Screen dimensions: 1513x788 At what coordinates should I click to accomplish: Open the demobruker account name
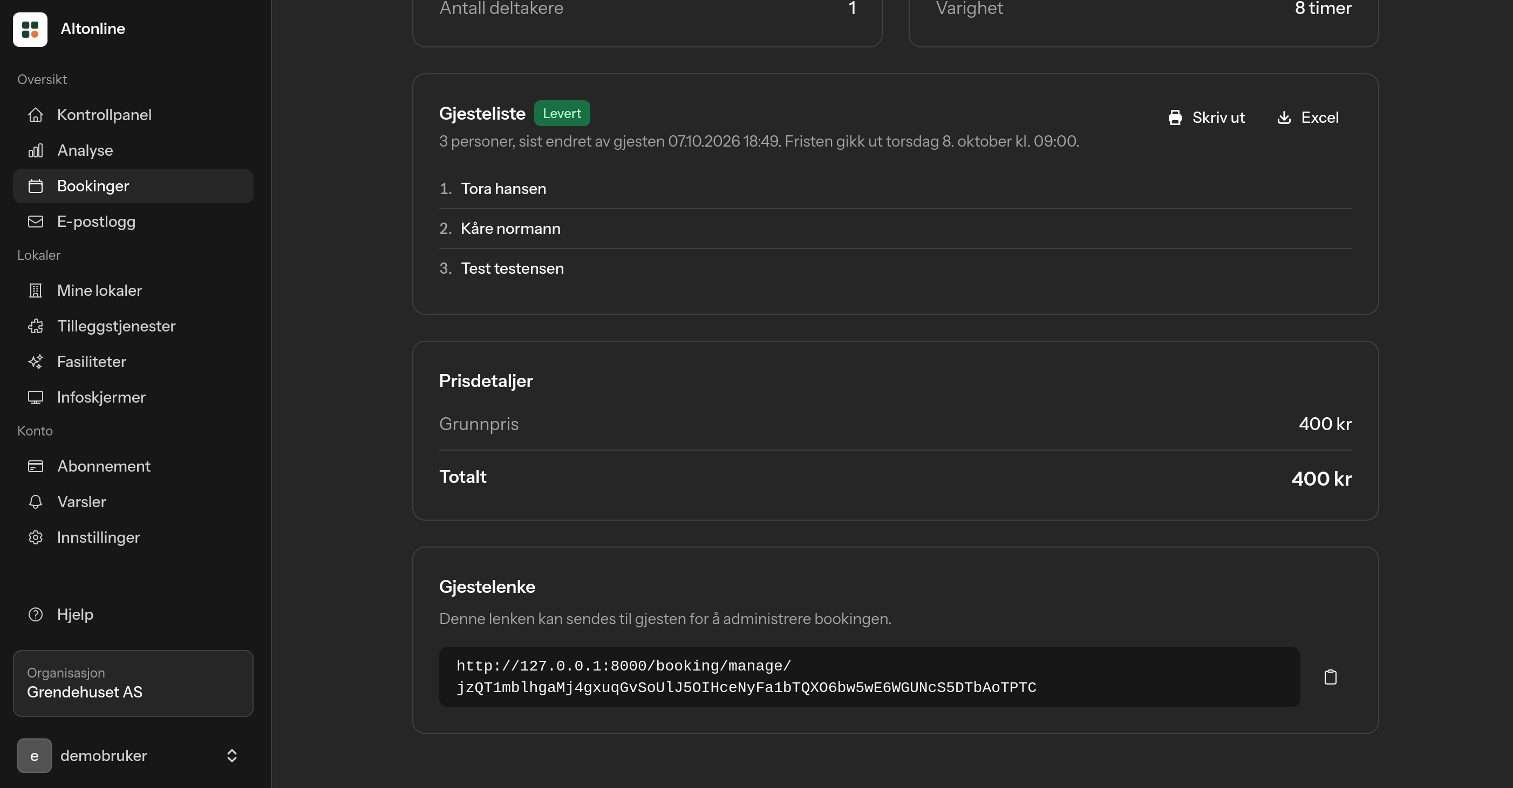(x=104, y=756)
